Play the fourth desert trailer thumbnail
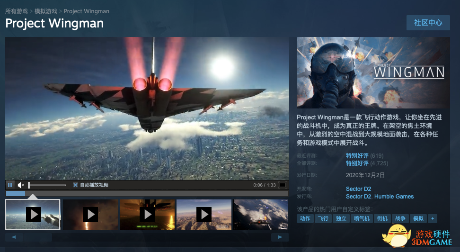Screen dimensions: 460x252 click(x=204, y=215)
